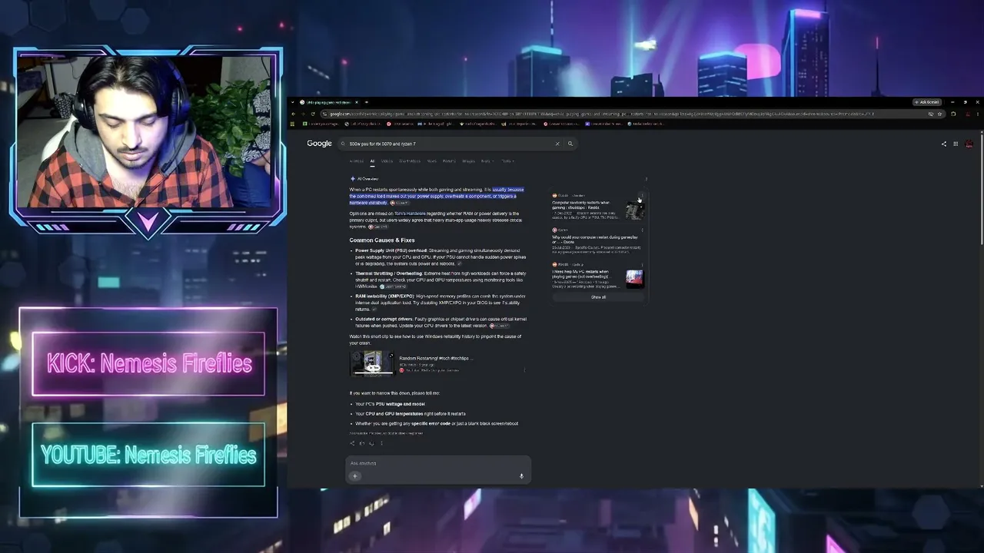Reload the page in the browser
Screen dimensions: 984x553
312,114
